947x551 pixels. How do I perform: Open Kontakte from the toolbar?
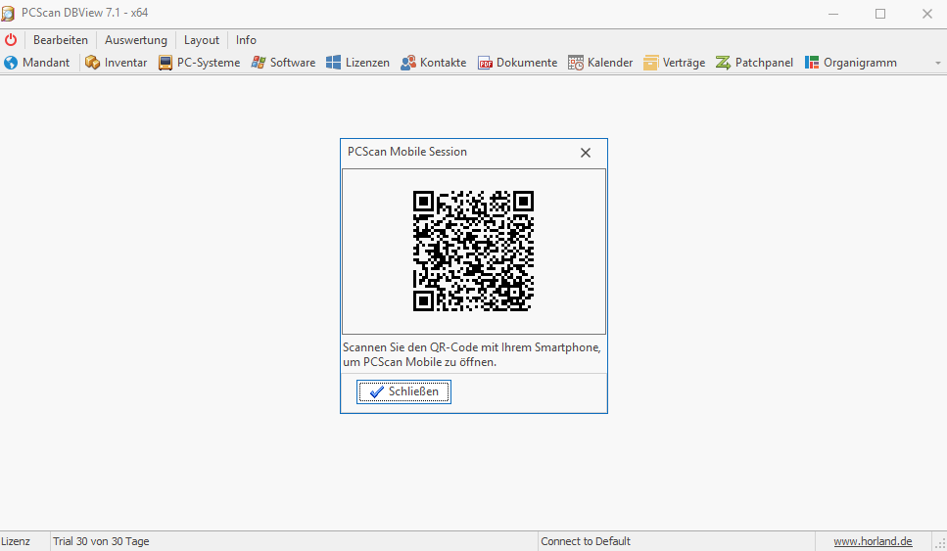coord(434,63)
